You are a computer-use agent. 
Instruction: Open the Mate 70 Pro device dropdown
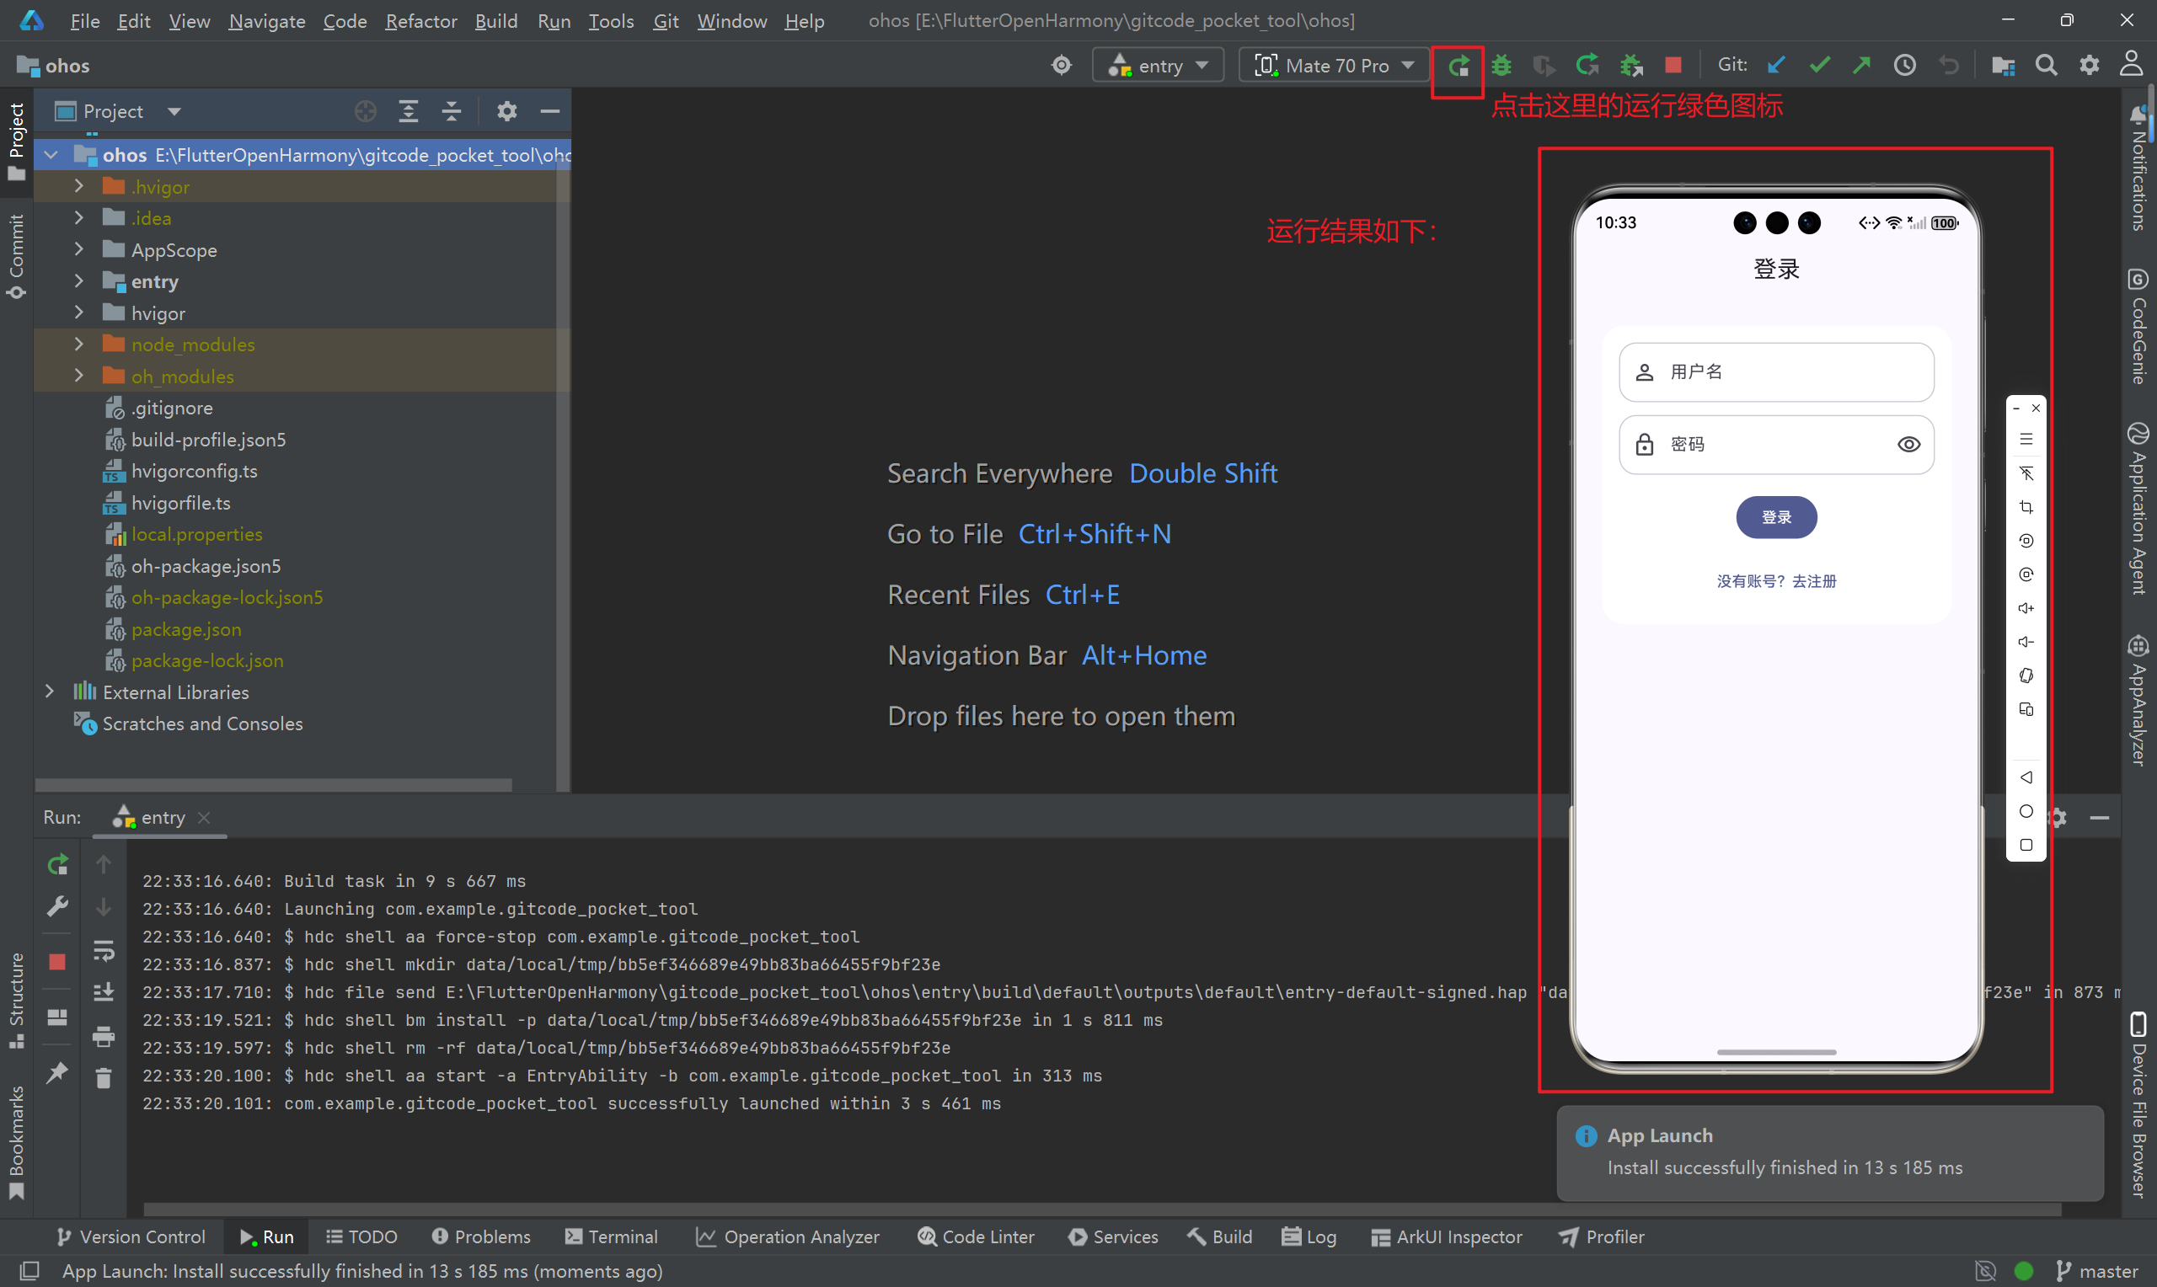pyautogui.click(x=1334, y=66)
